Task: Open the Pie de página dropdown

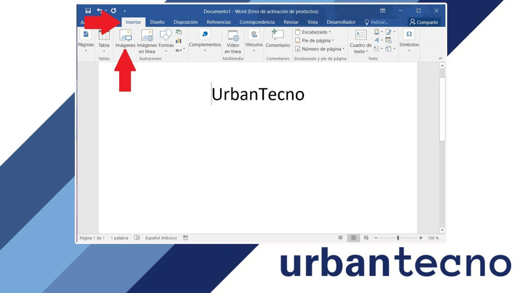Action: pos(315,41)
